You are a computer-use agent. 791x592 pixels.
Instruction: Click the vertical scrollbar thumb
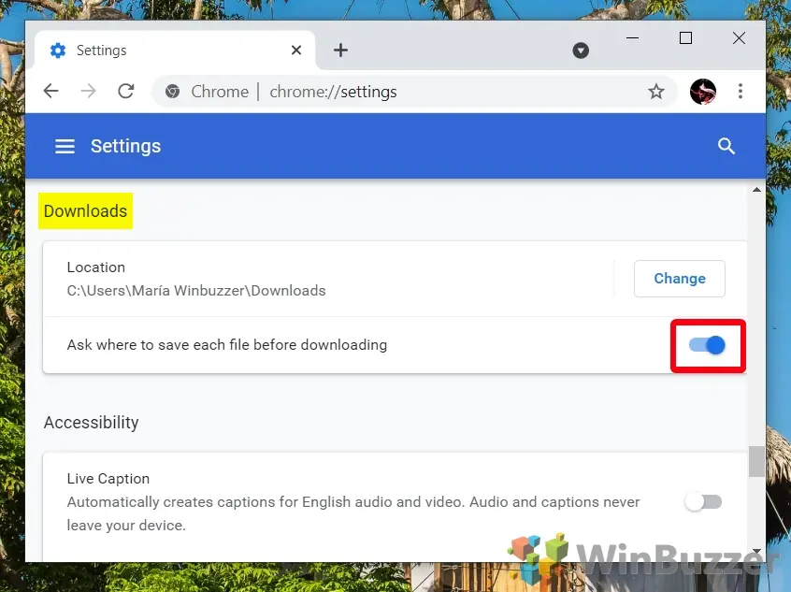[x=756, y=460]
